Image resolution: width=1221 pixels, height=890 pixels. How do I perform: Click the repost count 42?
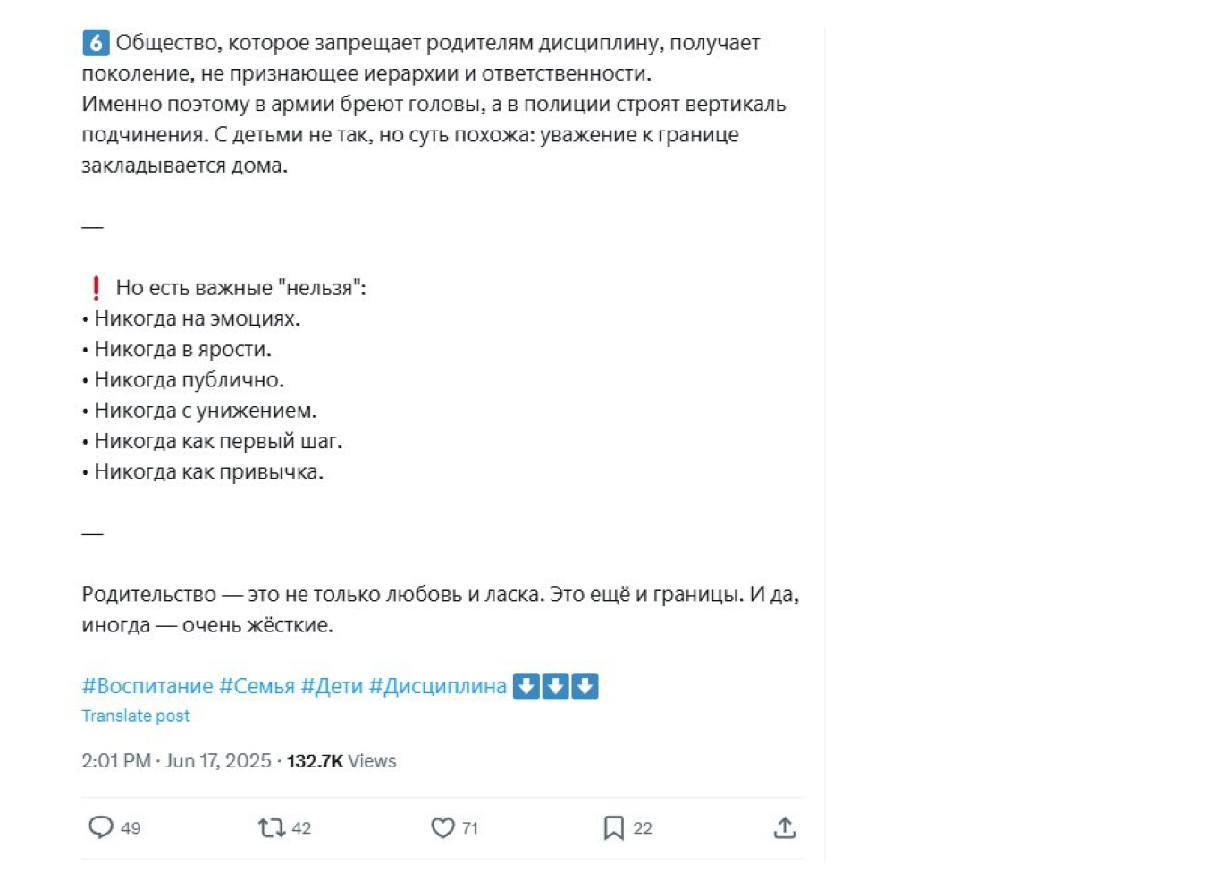click(x=301, y=828)
